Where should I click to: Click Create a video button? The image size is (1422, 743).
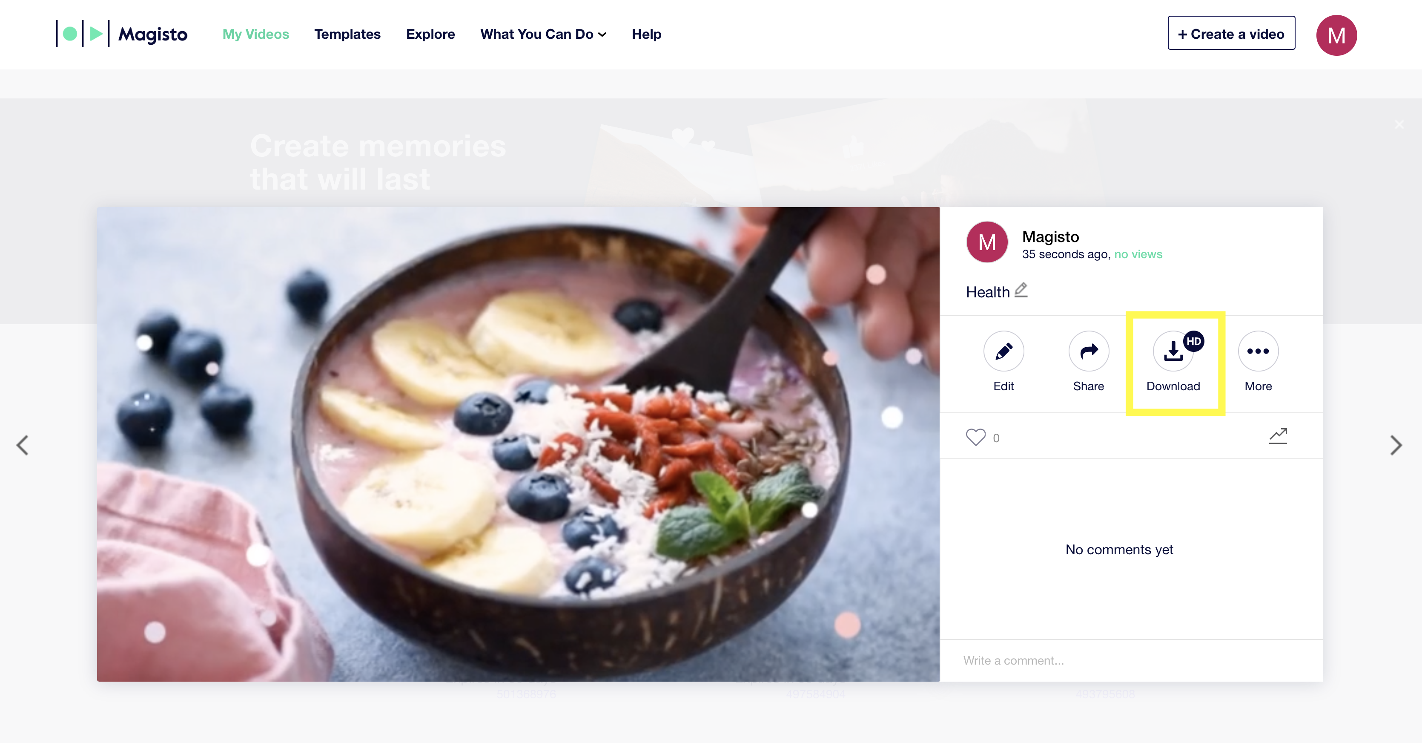(x=1231, y=33)
